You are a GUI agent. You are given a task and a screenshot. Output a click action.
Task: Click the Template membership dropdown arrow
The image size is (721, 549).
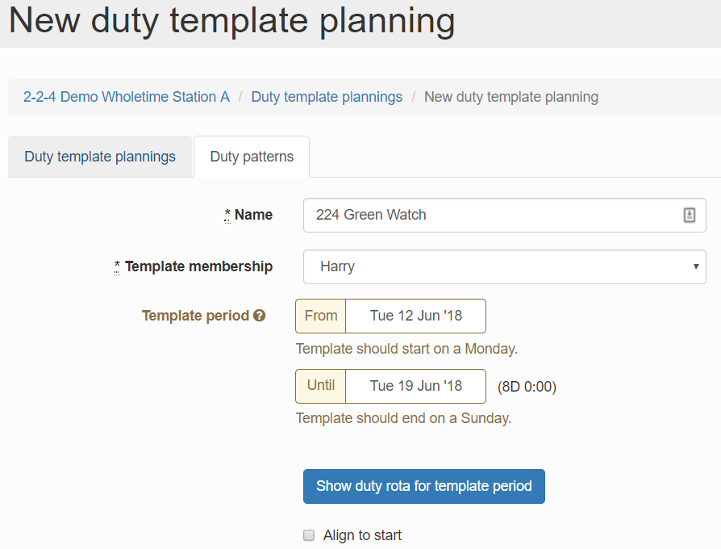tap(695, 266)
